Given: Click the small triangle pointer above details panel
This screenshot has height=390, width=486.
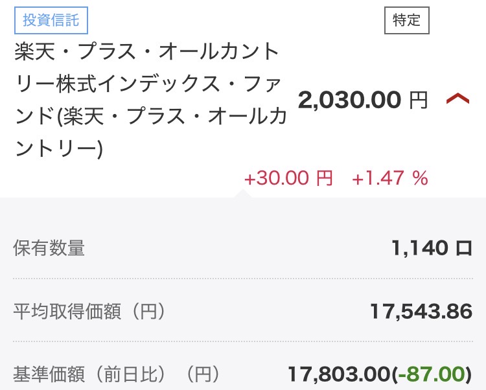Looking at the screenshot, I should [x=246, y=192].
